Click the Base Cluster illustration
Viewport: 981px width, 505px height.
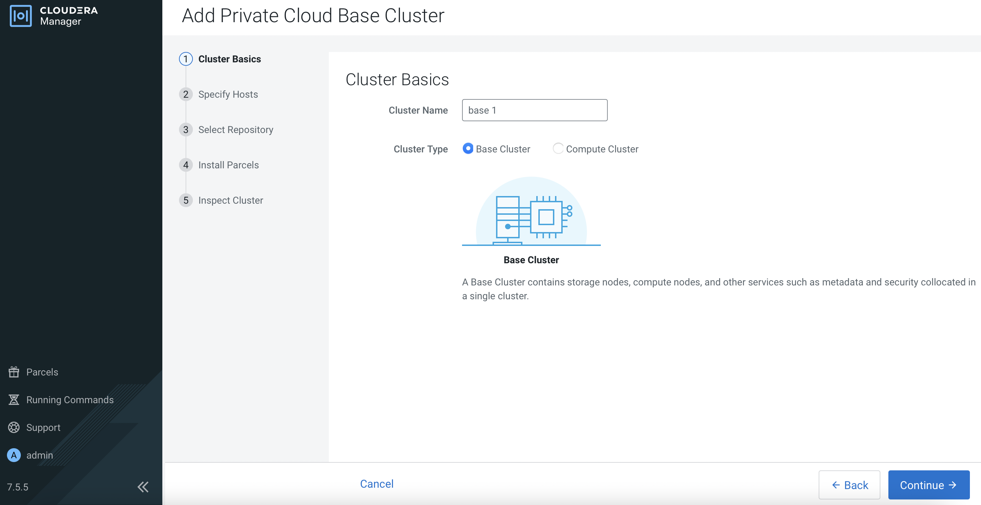[x=531, y=212]
